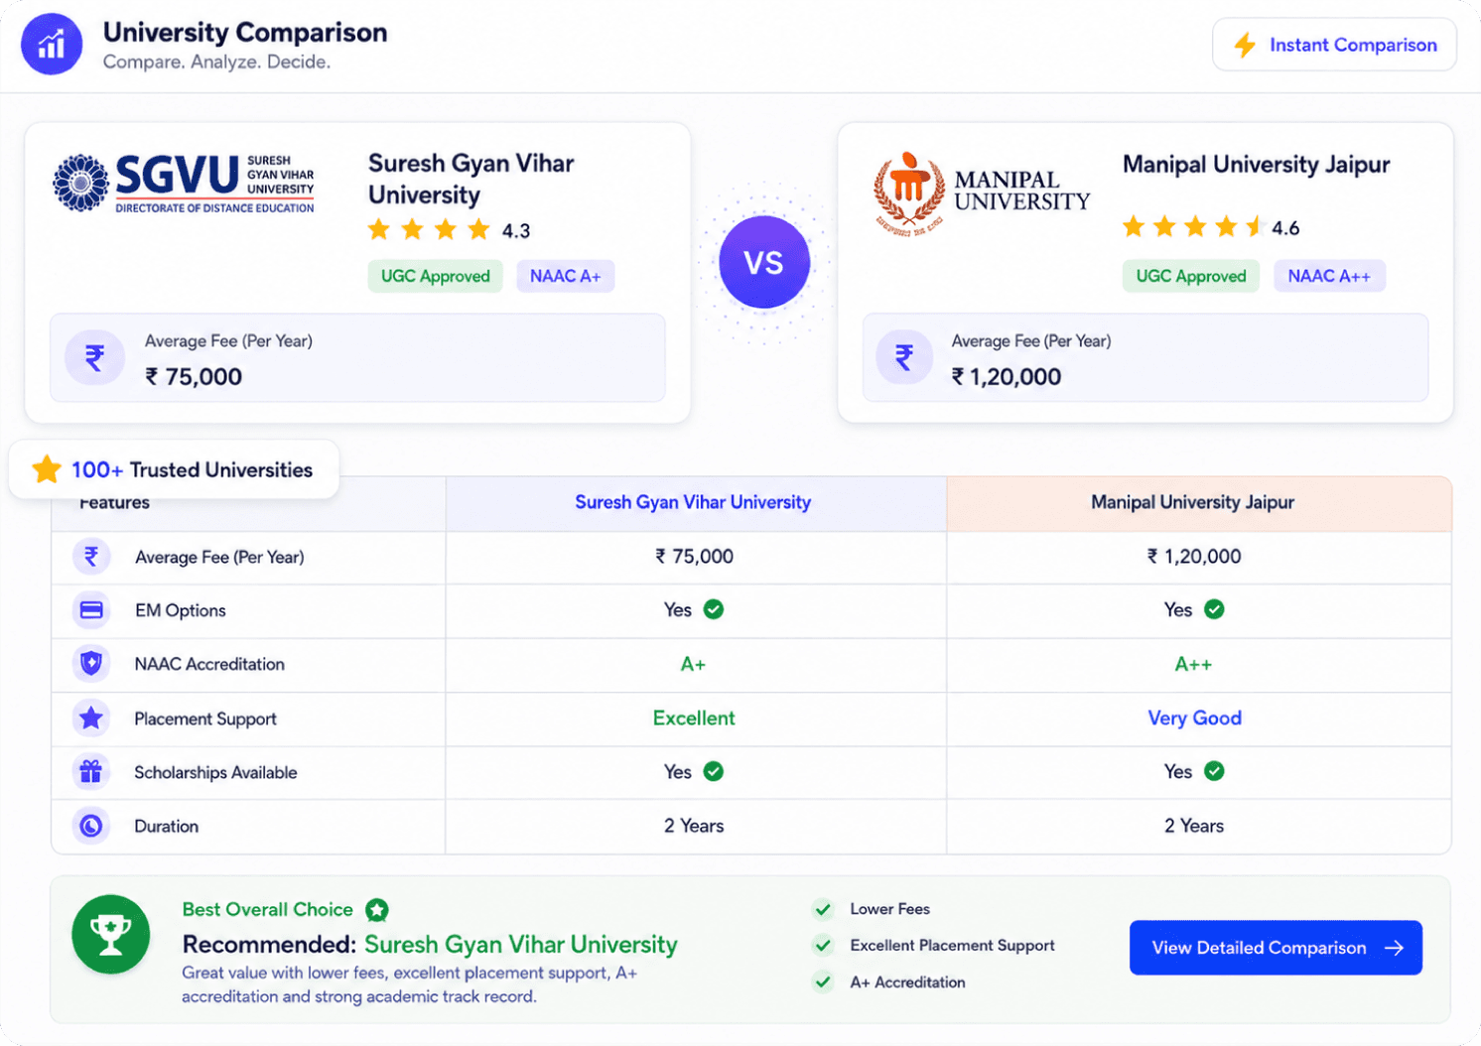Open Instant Comparison button
The image size is (1481, 1046).
point(1334,45)
